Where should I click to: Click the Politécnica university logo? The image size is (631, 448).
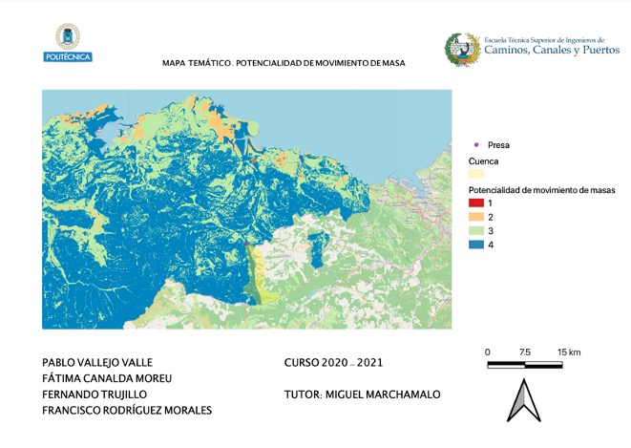pyautogui.click(x=69, y=44)
